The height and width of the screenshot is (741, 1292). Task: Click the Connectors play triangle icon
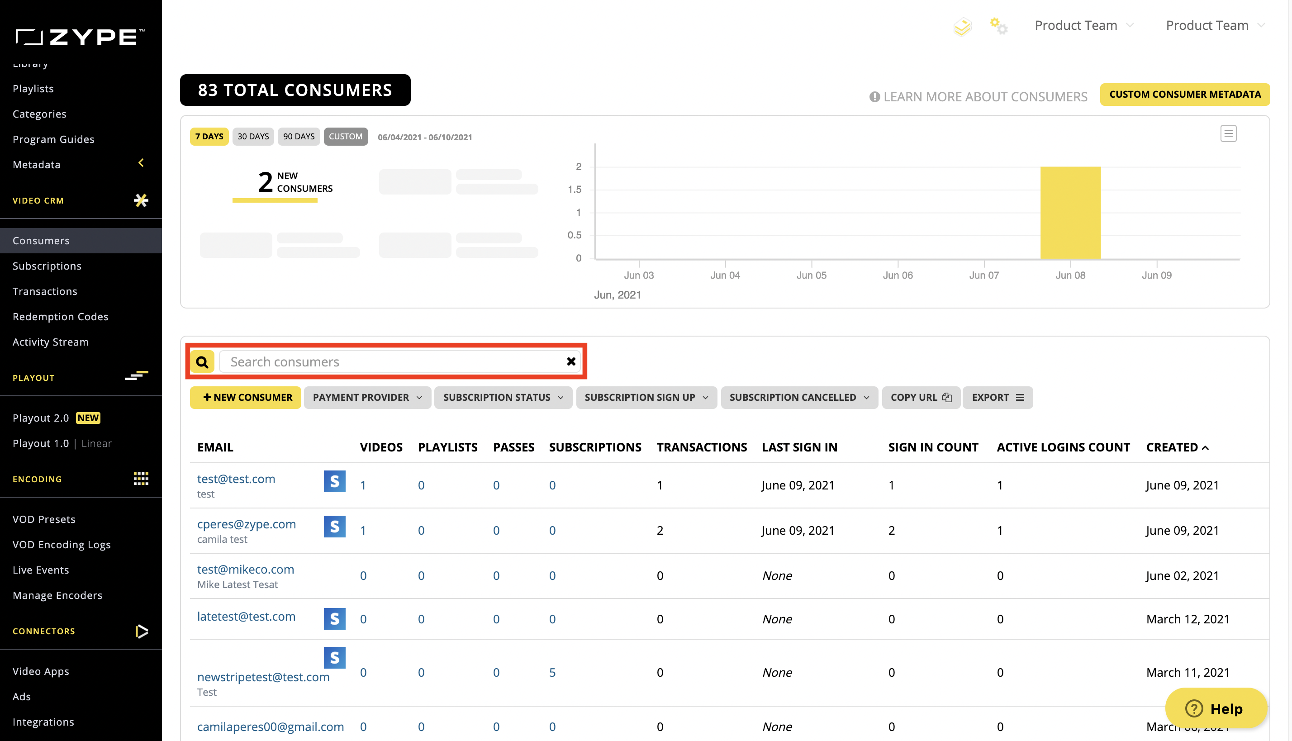pyautogui.click(x=142, y=631)
